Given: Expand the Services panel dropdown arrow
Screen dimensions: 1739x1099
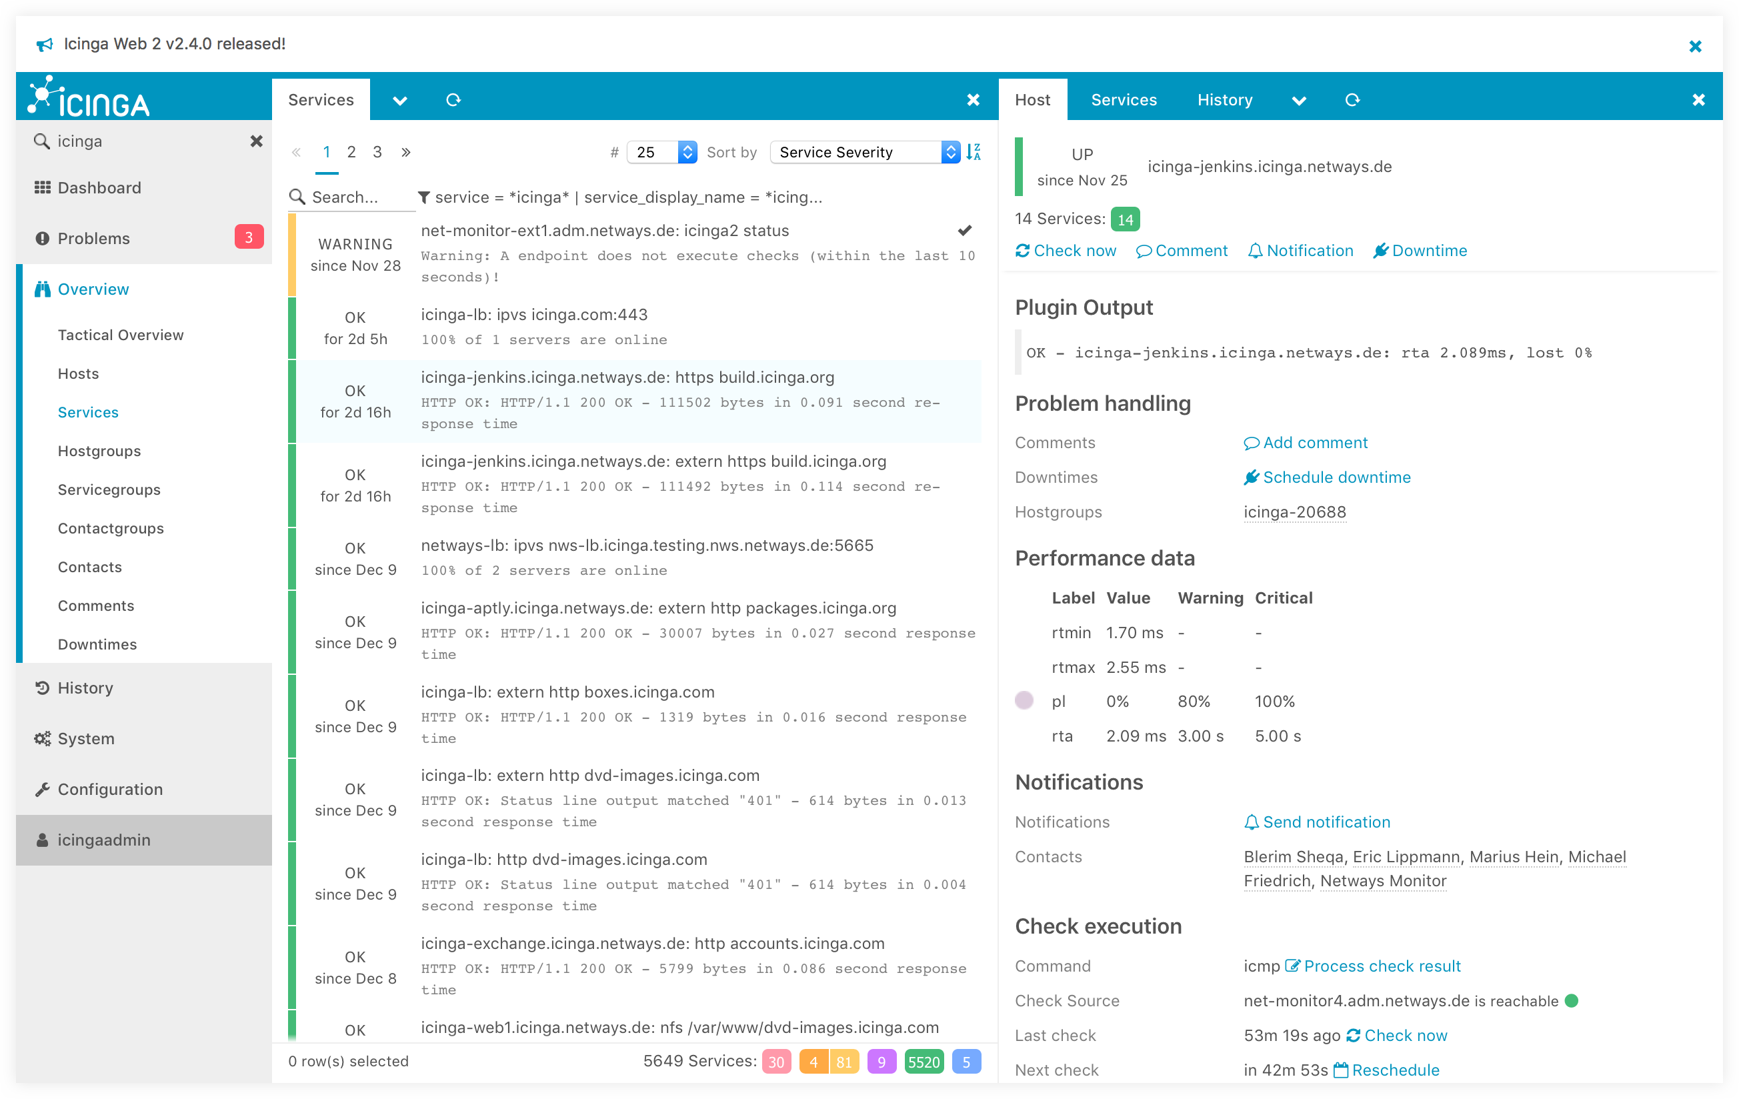Looking at the screenshot, I should pyautogui.click(x=399, y=100).
